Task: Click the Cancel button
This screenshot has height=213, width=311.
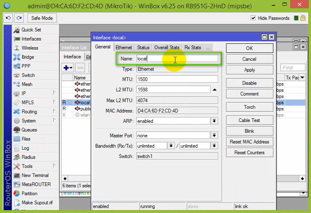Action: (250, 59)
